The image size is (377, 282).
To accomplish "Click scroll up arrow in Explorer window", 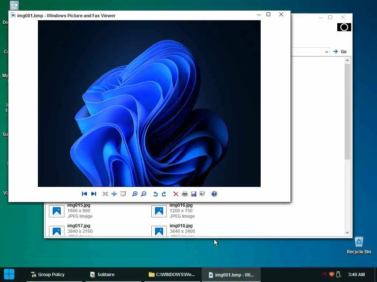I will tap(347, 61).
